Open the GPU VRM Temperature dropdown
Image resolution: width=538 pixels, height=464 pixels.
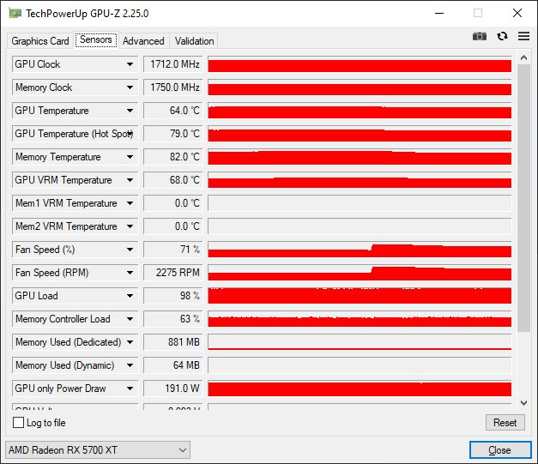pos(130,180)
